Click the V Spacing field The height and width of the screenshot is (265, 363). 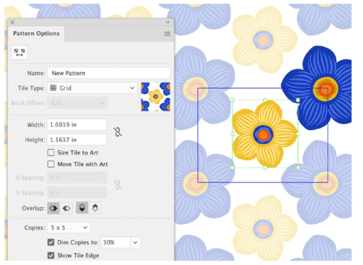tap(77, 192)
